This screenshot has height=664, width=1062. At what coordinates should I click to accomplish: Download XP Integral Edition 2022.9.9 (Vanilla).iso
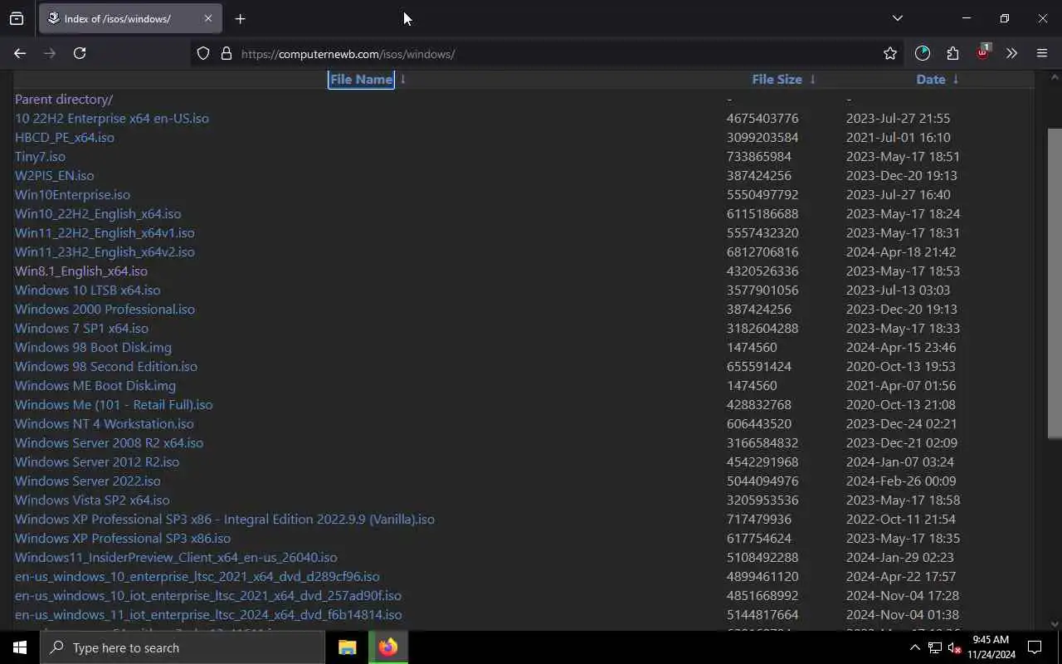click(x=225, y=520)
